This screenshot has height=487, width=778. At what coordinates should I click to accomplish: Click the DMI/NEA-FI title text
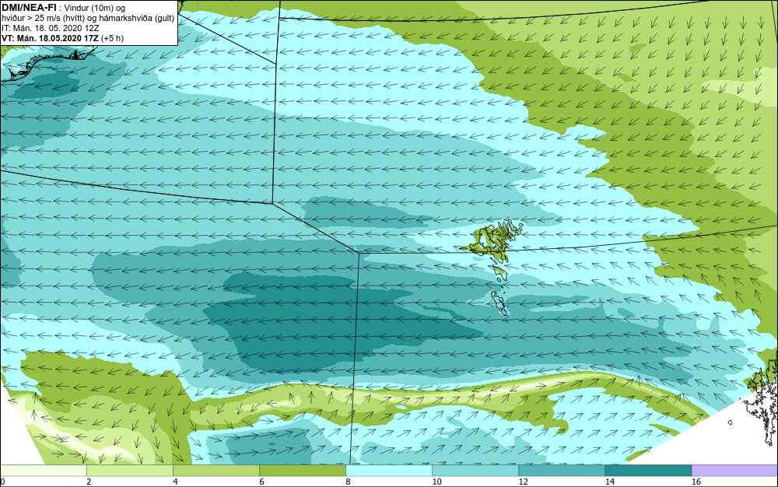click(29, 8)
